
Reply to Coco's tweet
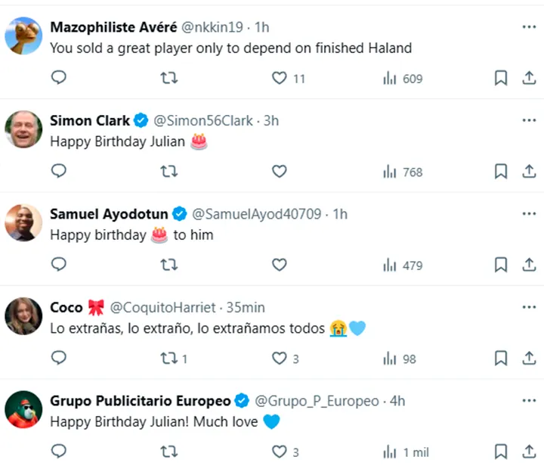[59, 358]
